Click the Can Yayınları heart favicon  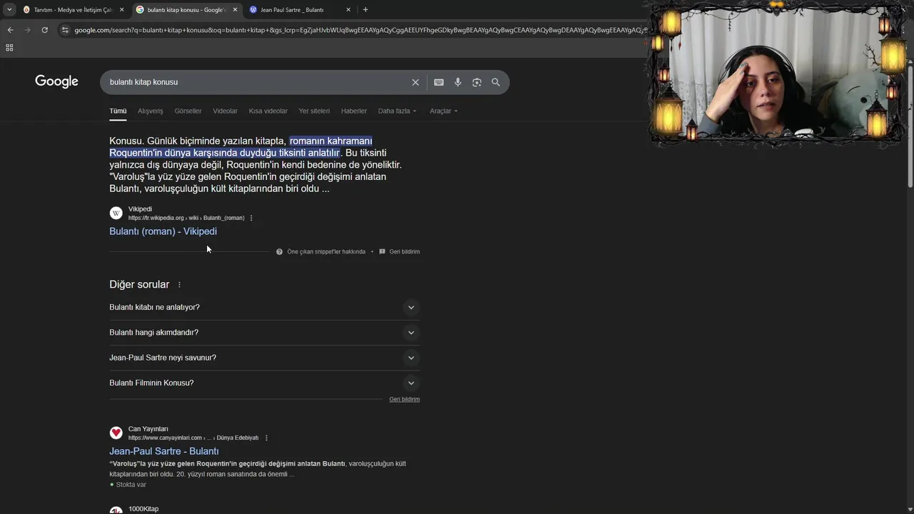coord(116,433)
